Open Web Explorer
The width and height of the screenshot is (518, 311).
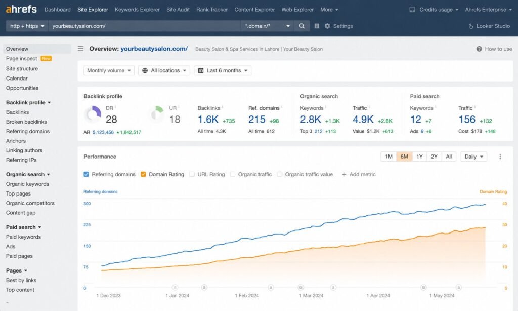coord(297,10)
